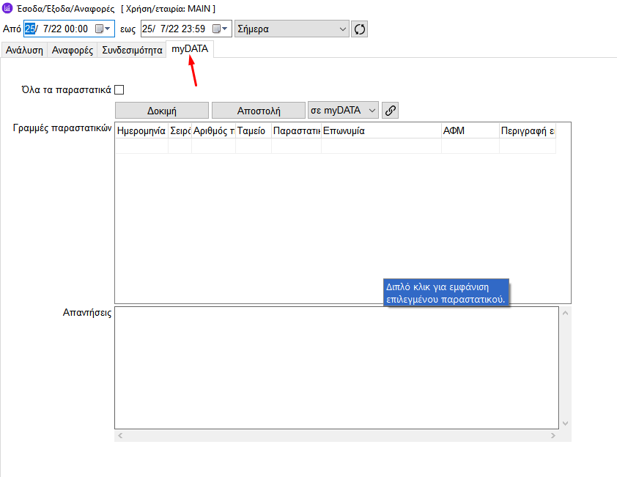
Task: Open the calendar picker in the εως date field
Action: (x=220, y=29)
